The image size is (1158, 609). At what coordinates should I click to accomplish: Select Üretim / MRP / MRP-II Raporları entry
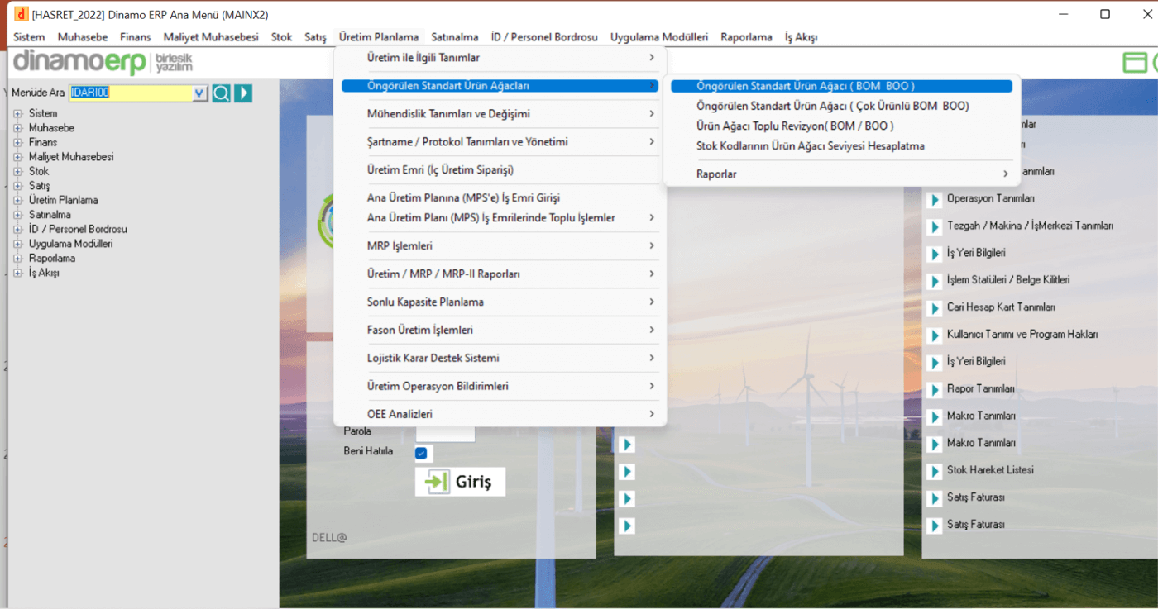pos(500,274)
